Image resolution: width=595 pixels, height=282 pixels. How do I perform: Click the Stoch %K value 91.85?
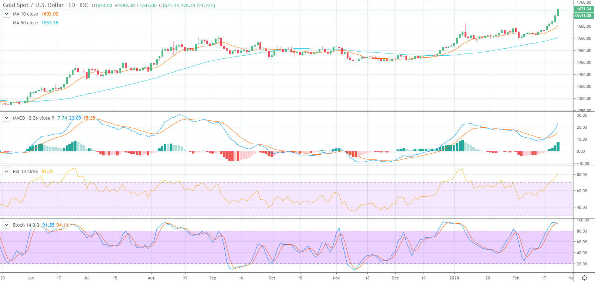click(48, 225)
